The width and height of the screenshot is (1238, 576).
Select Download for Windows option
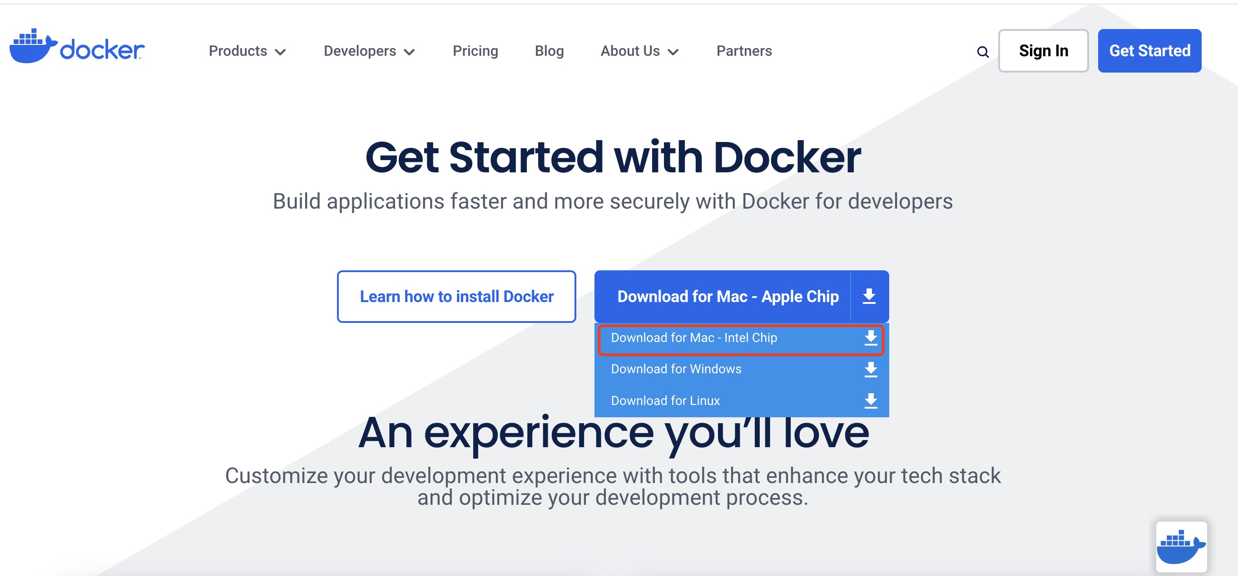pos(741,369)
